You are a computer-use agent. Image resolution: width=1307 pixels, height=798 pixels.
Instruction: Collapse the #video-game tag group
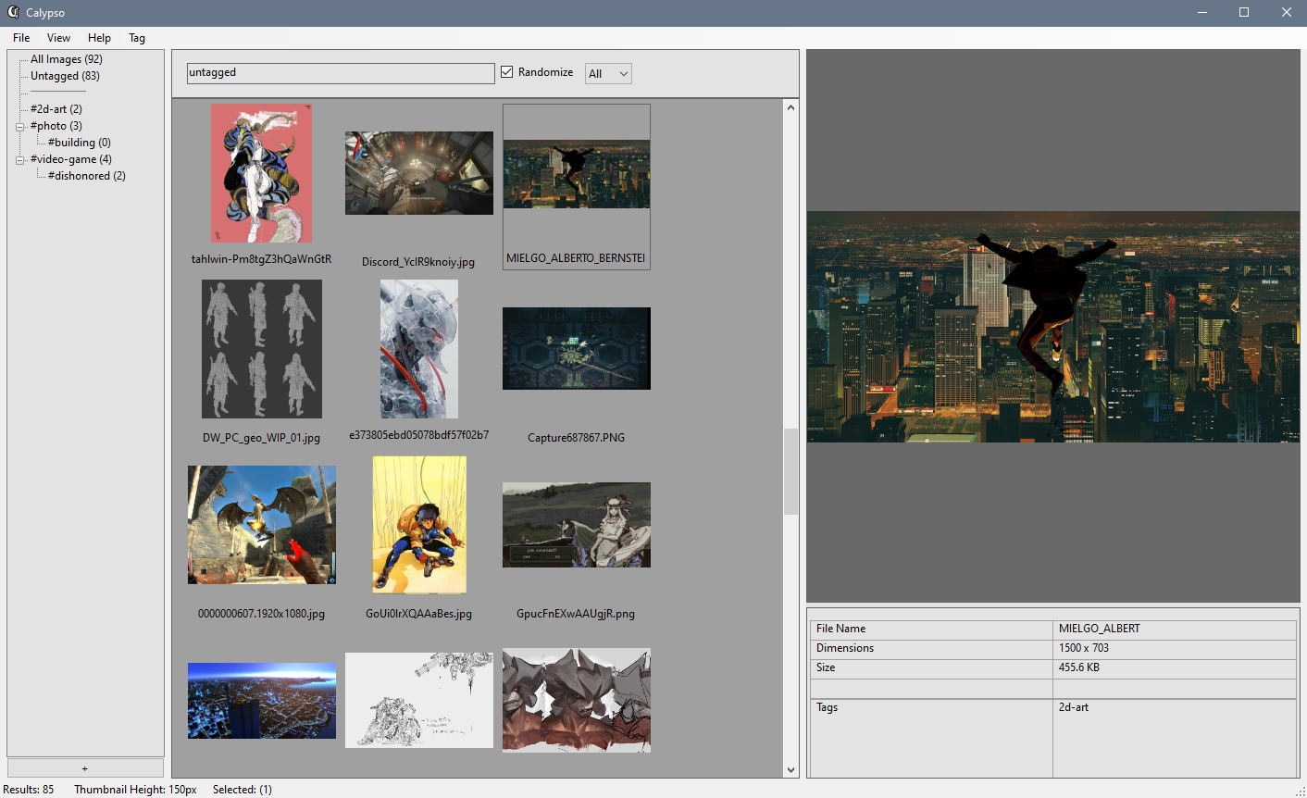(19, 158)
